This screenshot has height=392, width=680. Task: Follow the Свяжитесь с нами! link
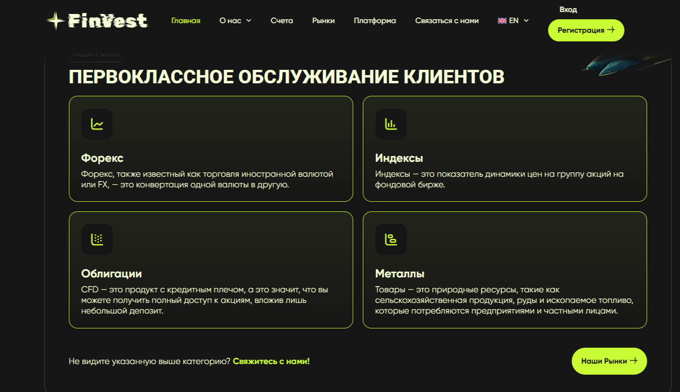(x=271, y=361)
